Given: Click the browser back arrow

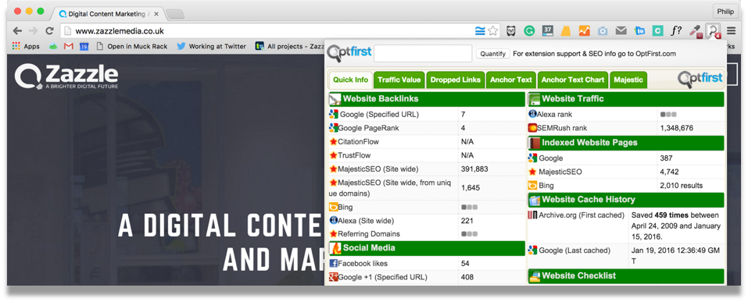Looking at the screenshot, I should 18,31.
